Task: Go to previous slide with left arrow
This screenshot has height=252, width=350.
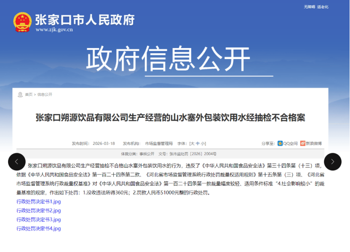Action: click(17, 162)
